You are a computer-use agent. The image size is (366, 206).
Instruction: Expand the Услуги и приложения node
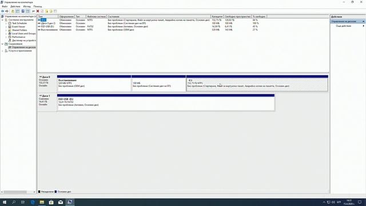pos(2,51)
